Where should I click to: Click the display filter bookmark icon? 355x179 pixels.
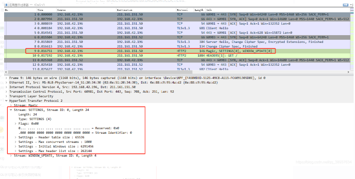click(6, 5)
